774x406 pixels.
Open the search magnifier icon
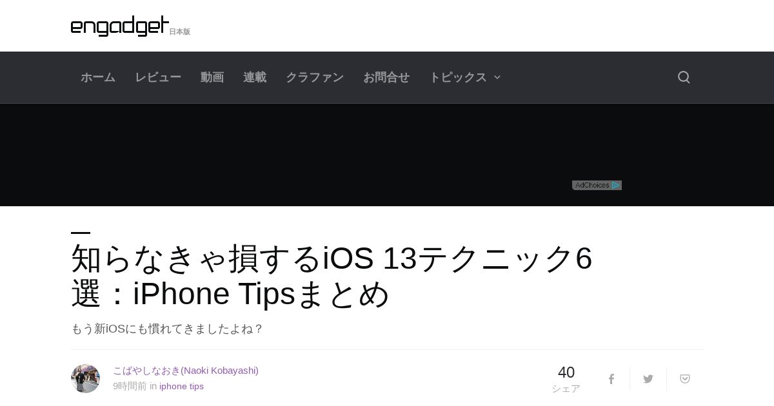tap(684, 77)
